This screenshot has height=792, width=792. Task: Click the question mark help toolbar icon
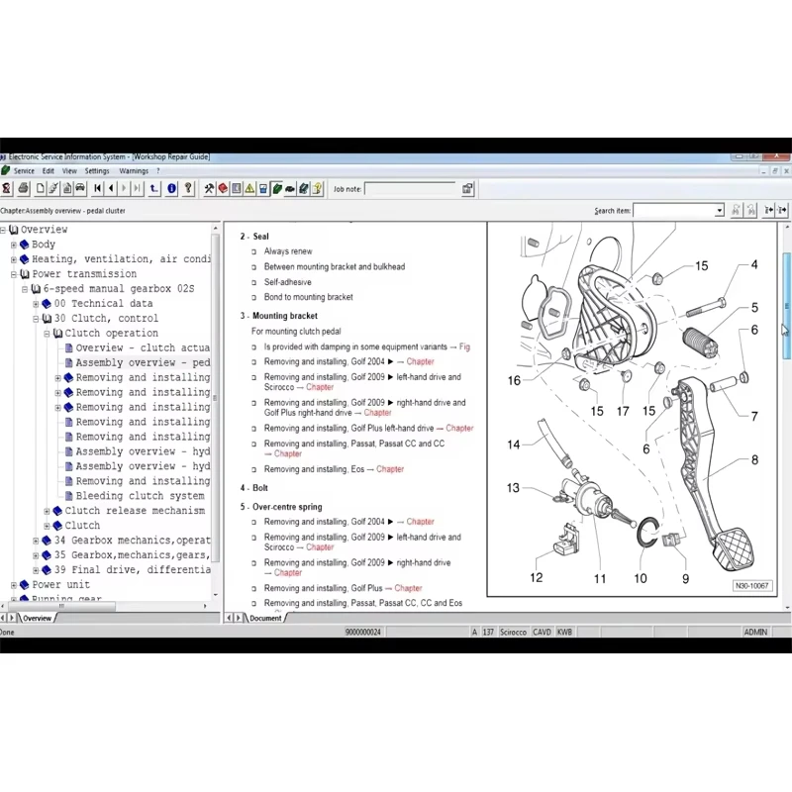point(188,188)
